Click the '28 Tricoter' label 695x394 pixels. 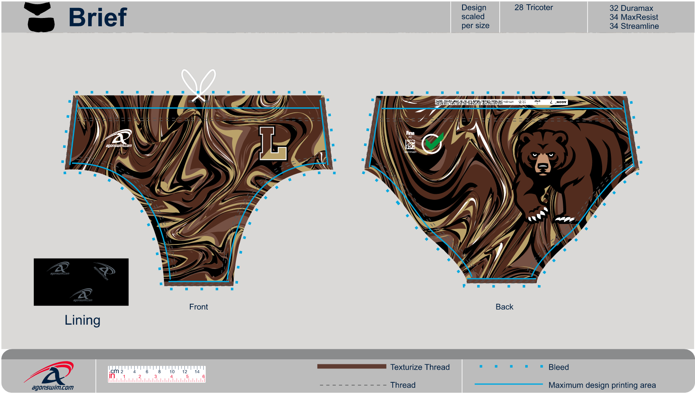(534, 8)
